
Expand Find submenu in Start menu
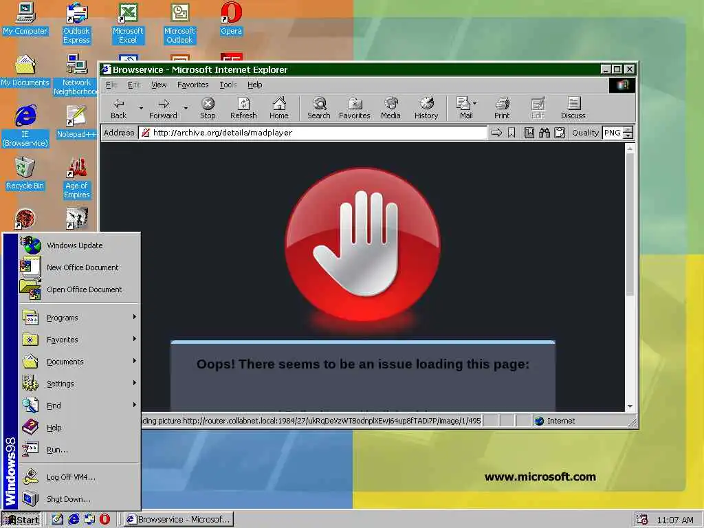(80, 406)
